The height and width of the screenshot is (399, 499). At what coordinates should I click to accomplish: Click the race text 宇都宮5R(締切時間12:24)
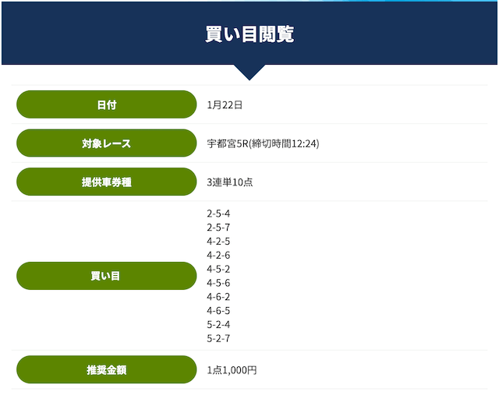click(x=263, y=143)
